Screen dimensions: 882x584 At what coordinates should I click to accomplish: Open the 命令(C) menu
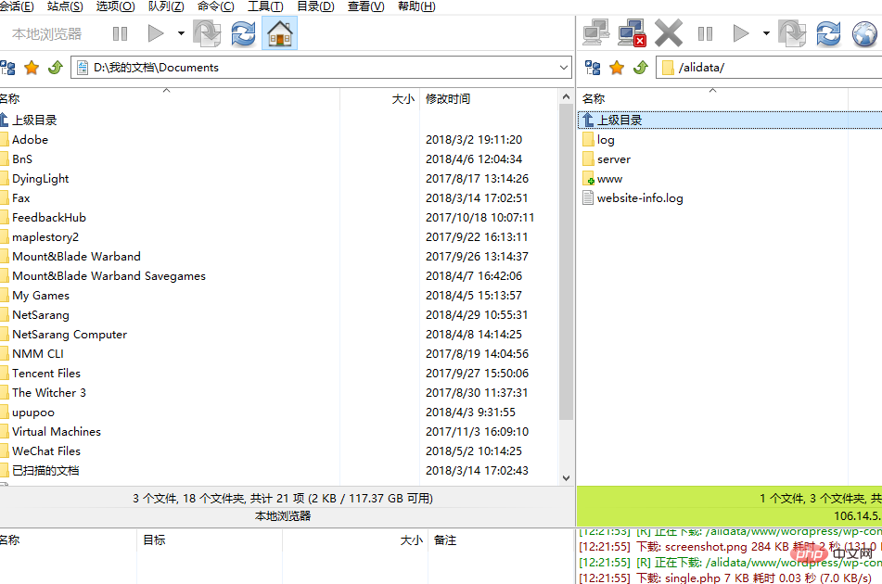(x=216, y=6)
